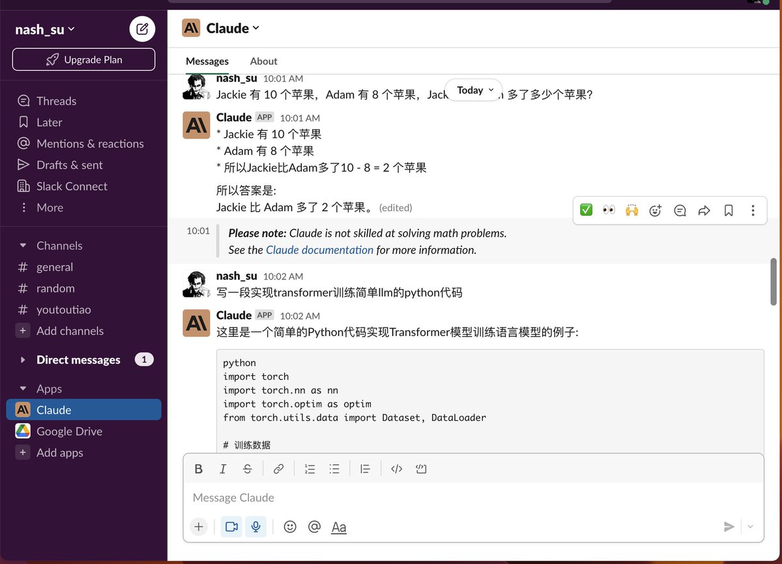Collapse the Apps section

pos(23,389)
